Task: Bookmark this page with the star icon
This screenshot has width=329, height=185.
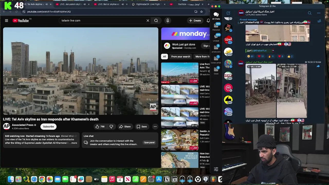Action: pyautogui.click(x=202, y=12)
